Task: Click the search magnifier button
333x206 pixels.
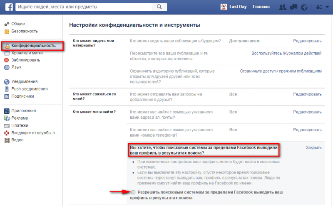Action: click(159, 7)
